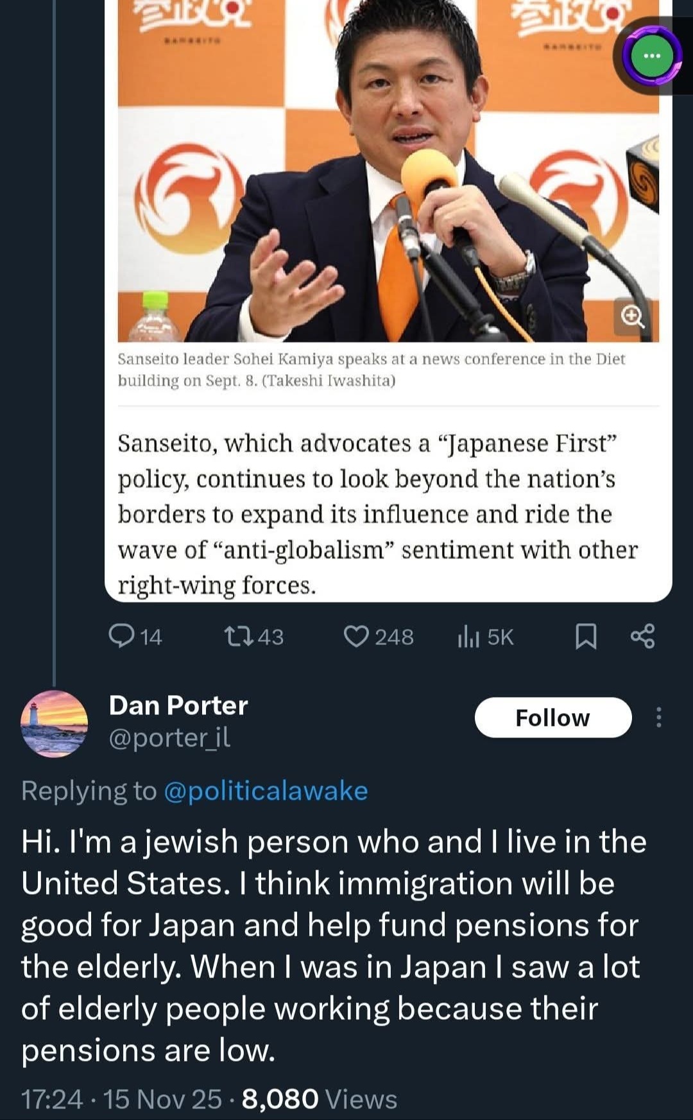Image resolution: width=693 pixels, height=1120 pixels.
Task: Open article excerpt about "Japanese First" policy
Action: tap(377, 514)
